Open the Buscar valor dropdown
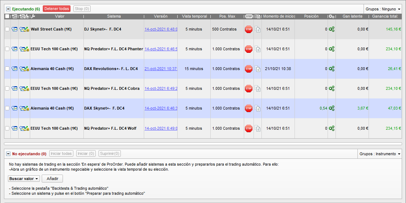The height and width of the screenshot is (203, 406). pos(24,179)
